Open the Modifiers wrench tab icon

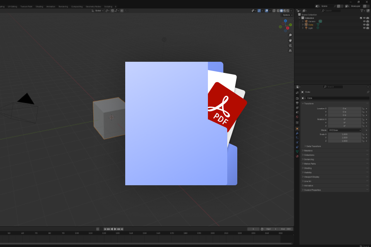coord(297,133)
